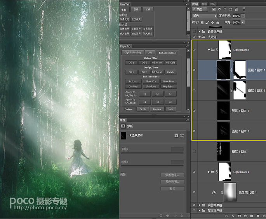Lock position move icon in Layers panel

point(212,23)
